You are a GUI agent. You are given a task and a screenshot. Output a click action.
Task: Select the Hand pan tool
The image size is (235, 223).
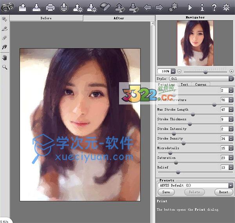pos(5,58)
